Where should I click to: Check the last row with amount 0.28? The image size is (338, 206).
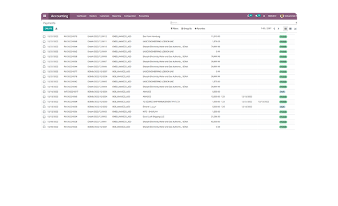pos(44,127)
